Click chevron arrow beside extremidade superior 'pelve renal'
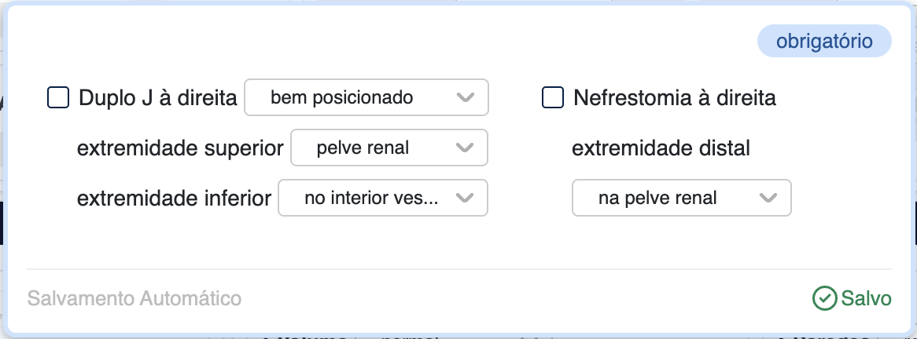The width and height of the screenshot is (917, 339). tap(466, 148)
